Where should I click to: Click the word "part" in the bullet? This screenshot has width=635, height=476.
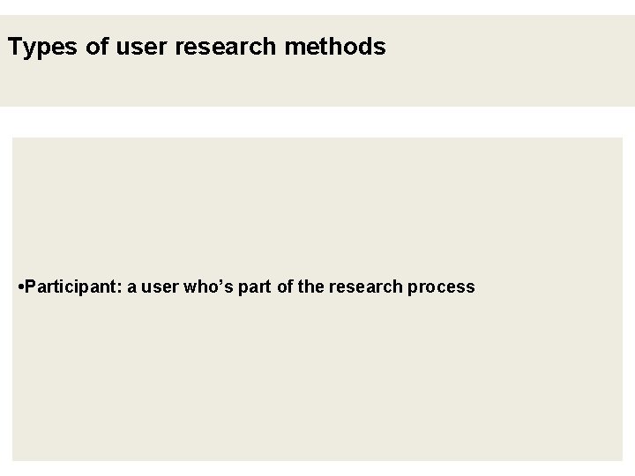click(x=254, y=287)
